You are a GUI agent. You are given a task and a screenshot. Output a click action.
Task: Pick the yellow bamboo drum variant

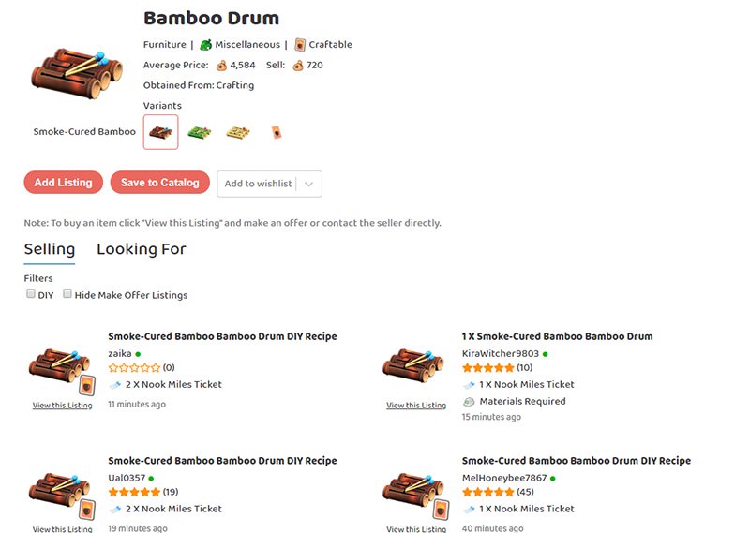point(237,132)
